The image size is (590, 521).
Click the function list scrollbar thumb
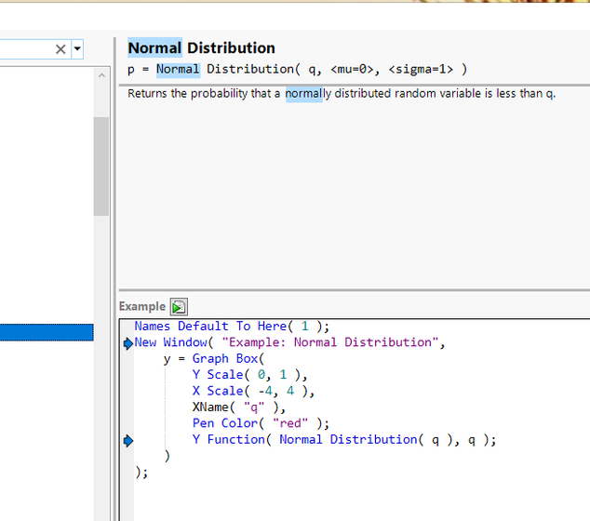[x=101, y=167]
